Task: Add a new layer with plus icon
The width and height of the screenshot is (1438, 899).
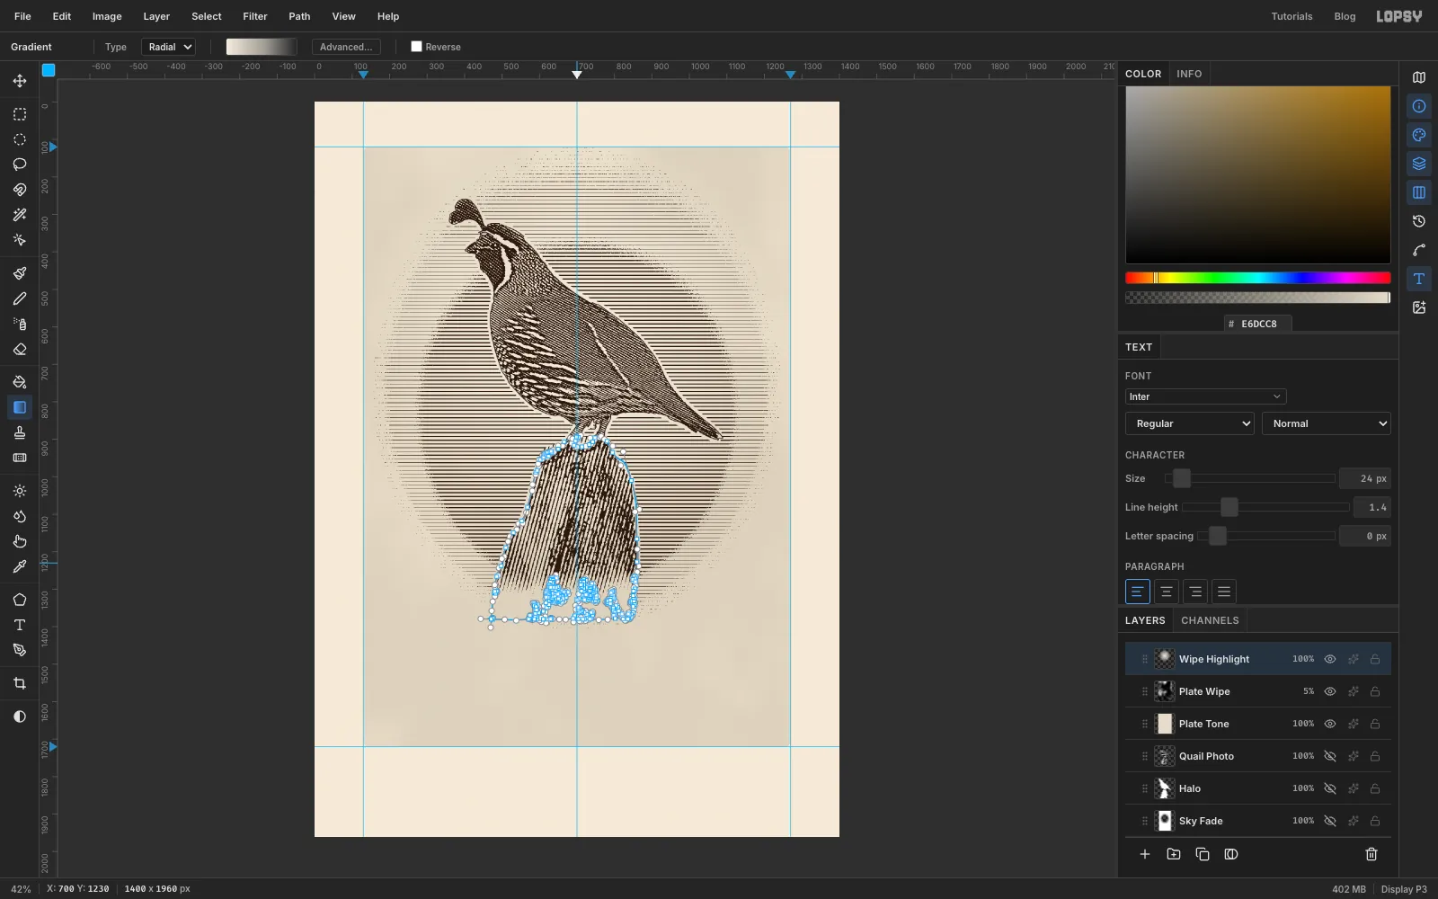Action: coord(1145,854)
